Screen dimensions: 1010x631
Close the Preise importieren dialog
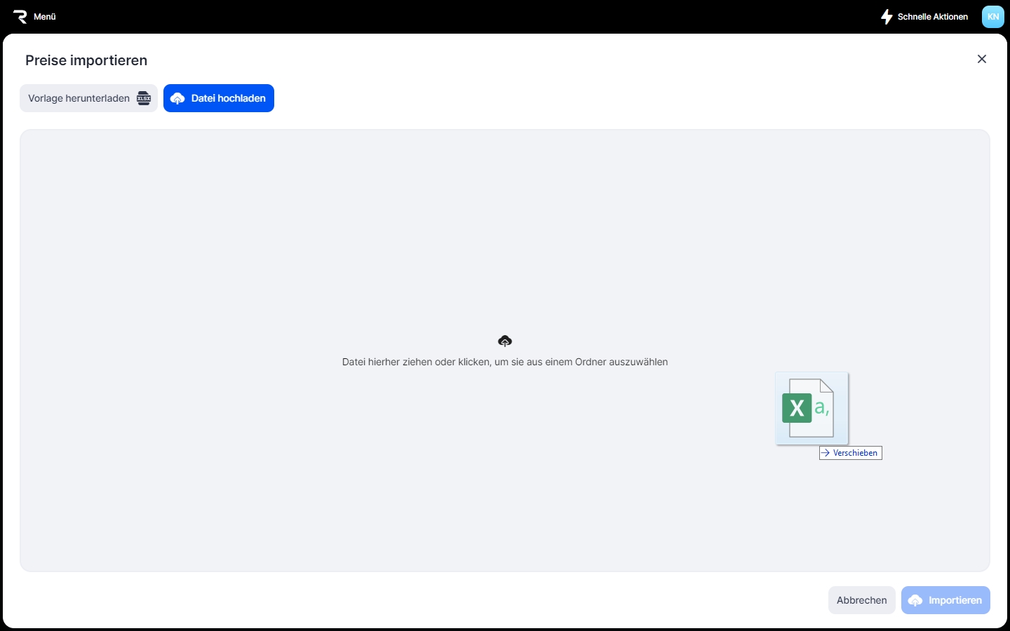click(x=982, y=59)
